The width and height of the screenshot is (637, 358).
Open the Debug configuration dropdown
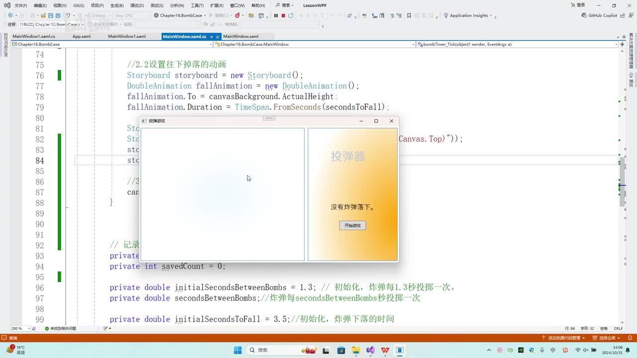(x=102, y=15)
